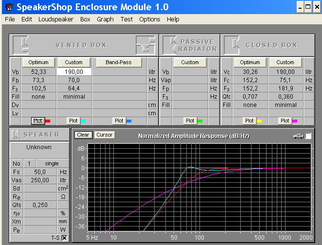Click the passive radiator box icon
The width and height of the screenshot is (322, 245).
(x=170, y=45)
